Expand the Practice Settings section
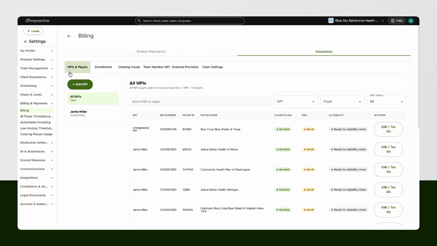This screenshot has height=246, width=437. [37, 60]
